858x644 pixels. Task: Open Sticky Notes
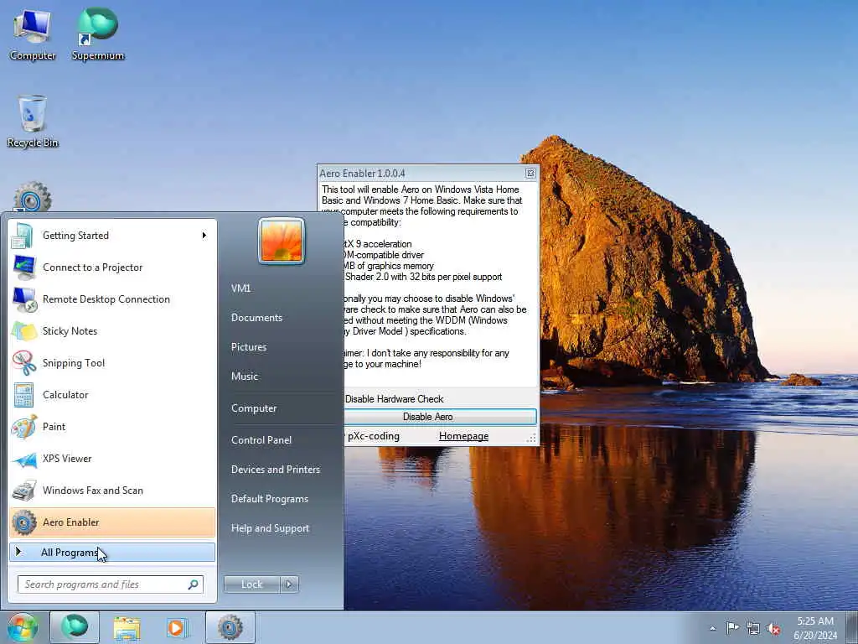tap(112, 330)
